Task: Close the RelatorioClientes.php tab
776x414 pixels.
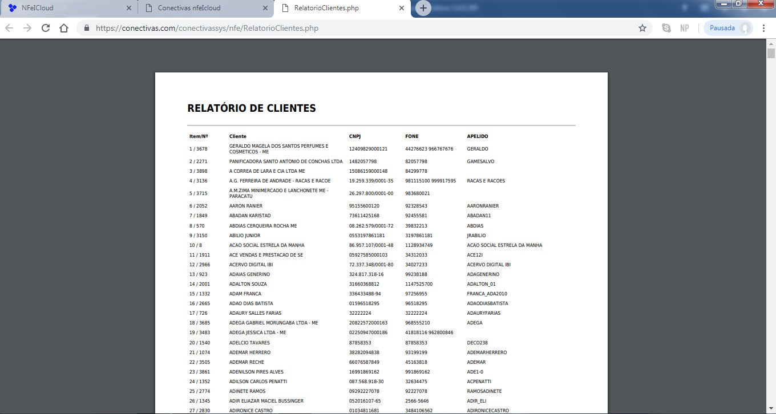Action: (x=402, y=8)
